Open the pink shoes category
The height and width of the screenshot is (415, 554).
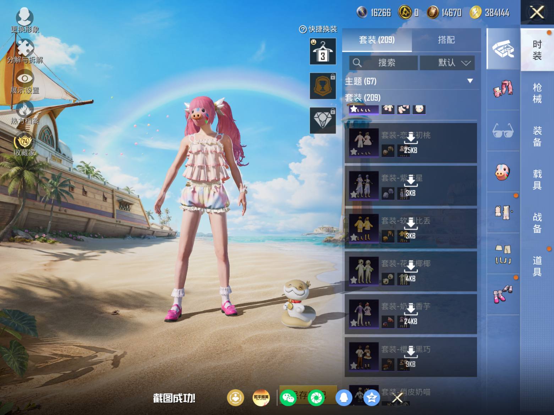click(x=503, y=294)
